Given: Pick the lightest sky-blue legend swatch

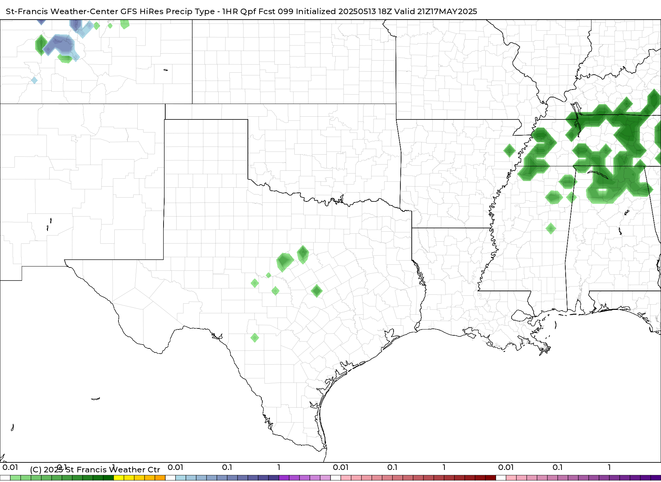Looking at the screenshot, I should pos(181,478).
